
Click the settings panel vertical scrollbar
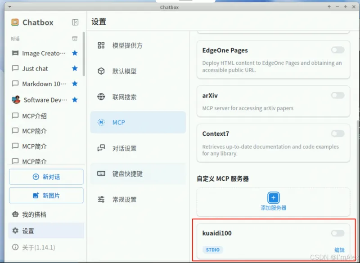[x=358, y=180]
